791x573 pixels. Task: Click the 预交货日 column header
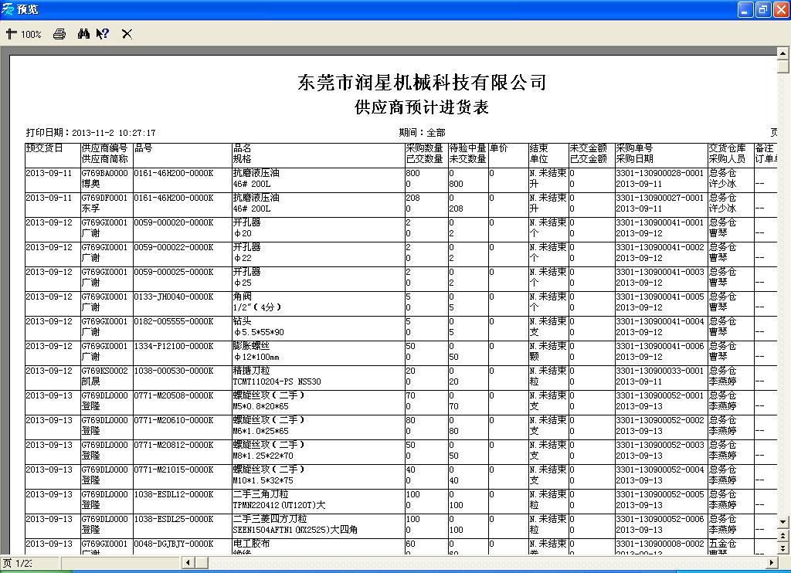(44, 148)
